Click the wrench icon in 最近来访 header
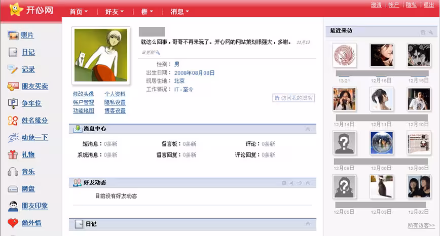 (431, 32)
